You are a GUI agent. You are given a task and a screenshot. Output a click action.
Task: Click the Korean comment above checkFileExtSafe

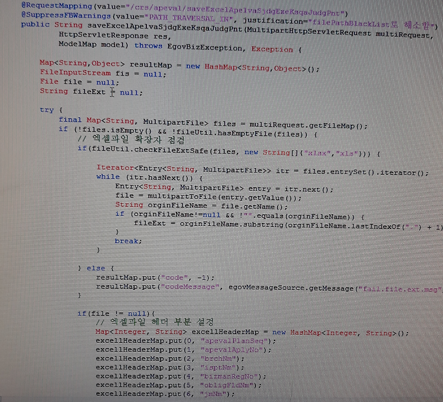tap(132, 139)
